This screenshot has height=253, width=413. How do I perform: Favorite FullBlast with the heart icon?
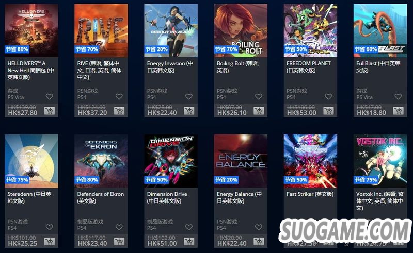(x=398, y=96)
